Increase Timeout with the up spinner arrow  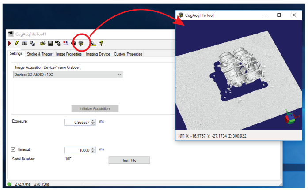coord(93,149)
